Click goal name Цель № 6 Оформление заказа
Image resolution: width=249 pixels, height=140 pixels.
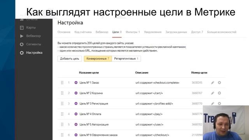coord(98,135)
